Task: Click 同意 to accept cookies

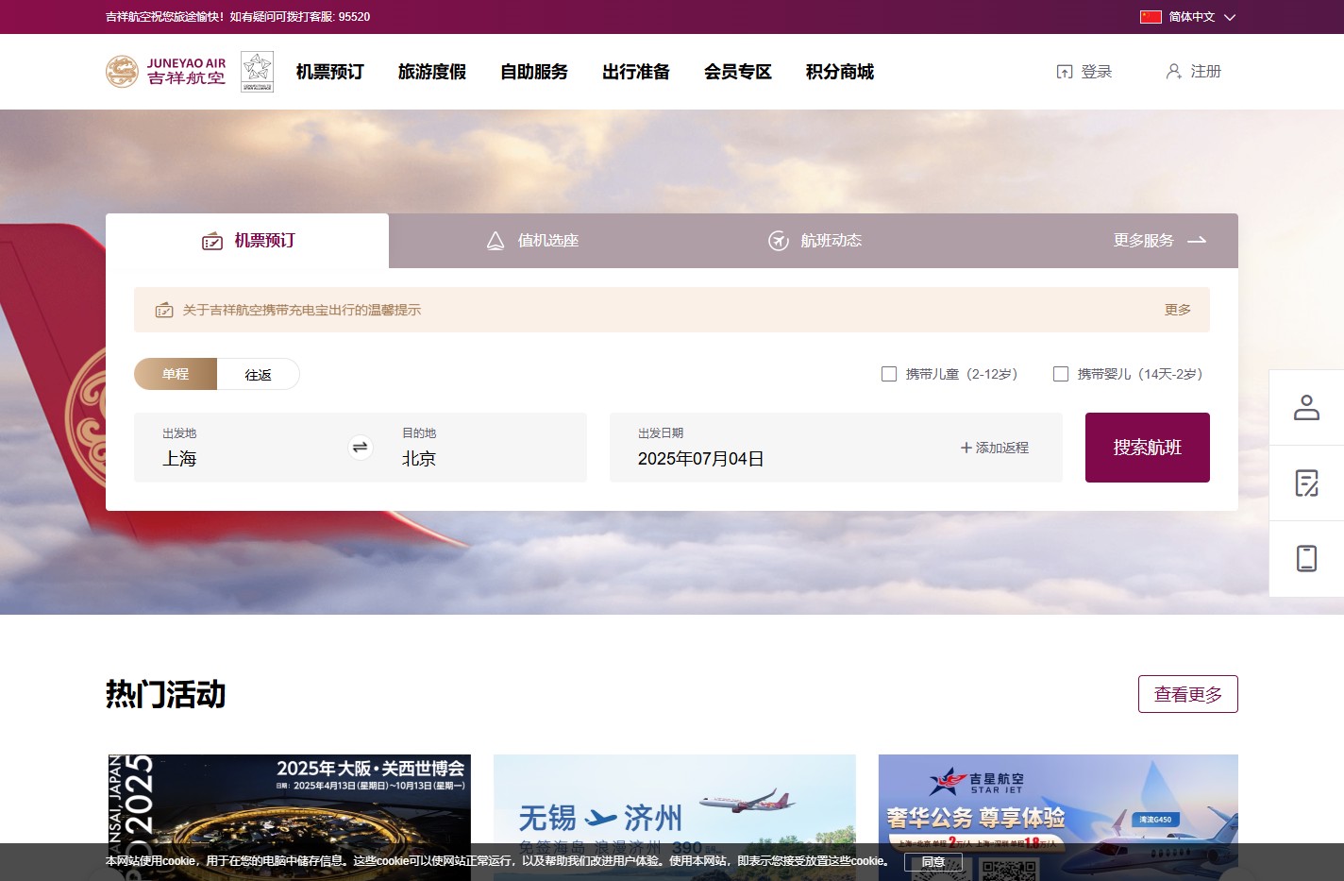Action: tap(933, 861)
